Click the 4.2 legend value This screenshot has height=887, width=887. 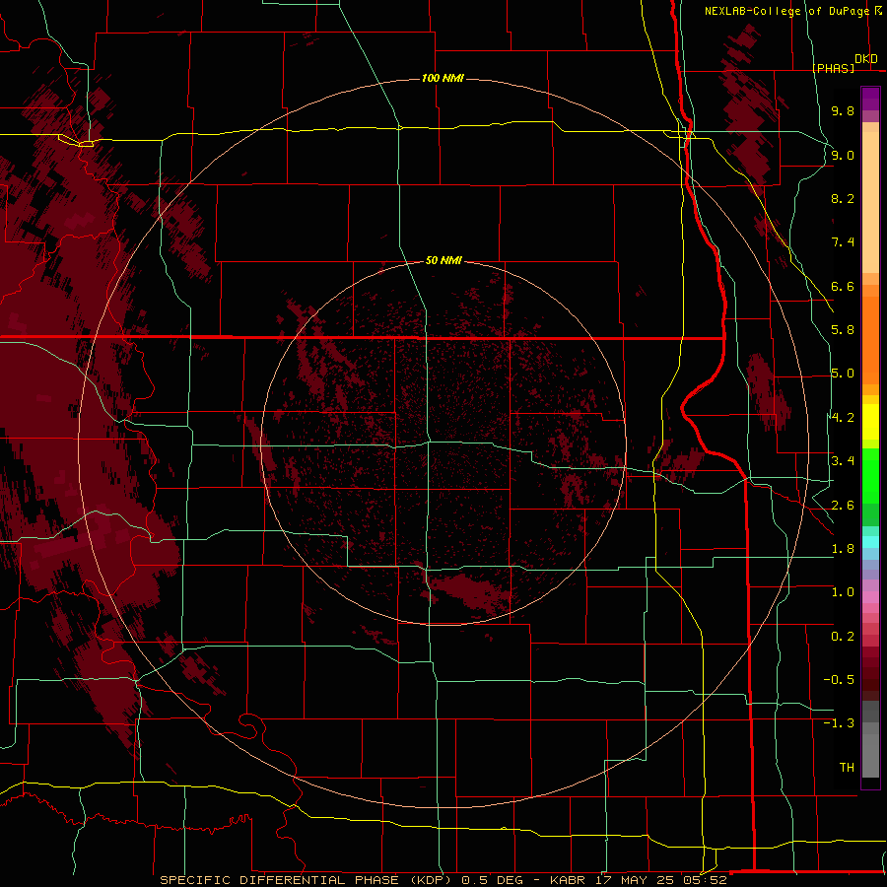click(843, 418)
